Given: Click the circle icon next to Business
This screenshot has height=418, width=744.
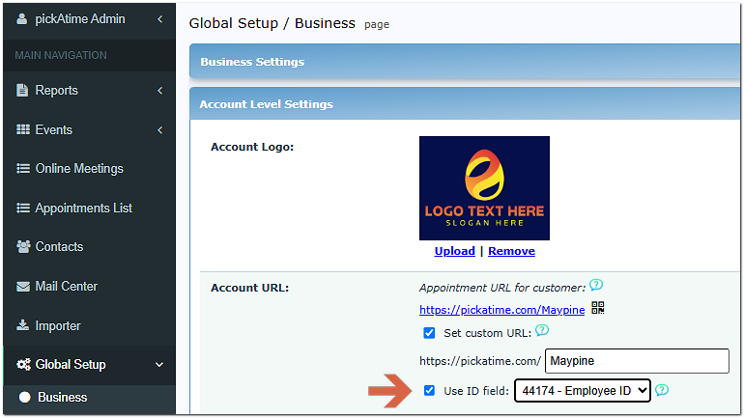Looking at the screenshot, I should (25, 397).
